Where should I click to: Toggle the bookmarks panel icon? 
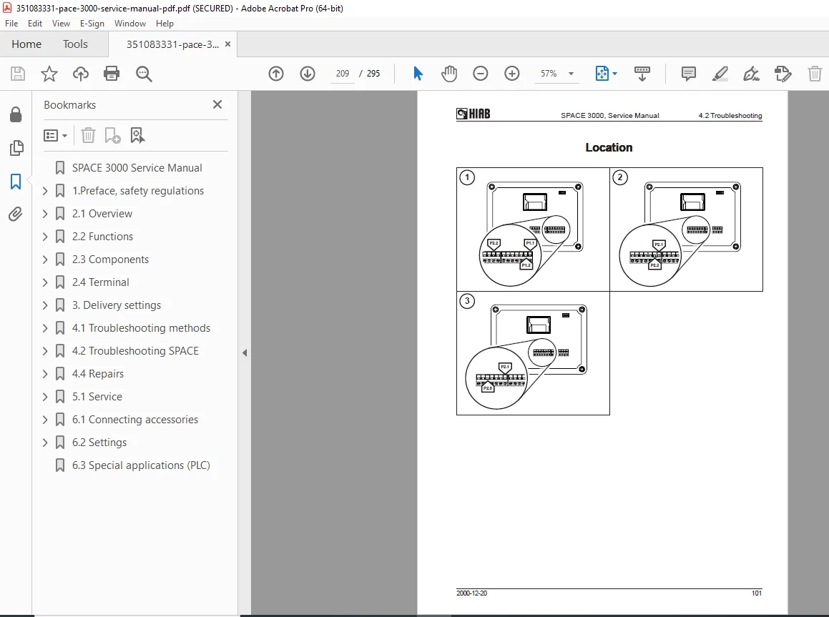click(x=16, y=182)
